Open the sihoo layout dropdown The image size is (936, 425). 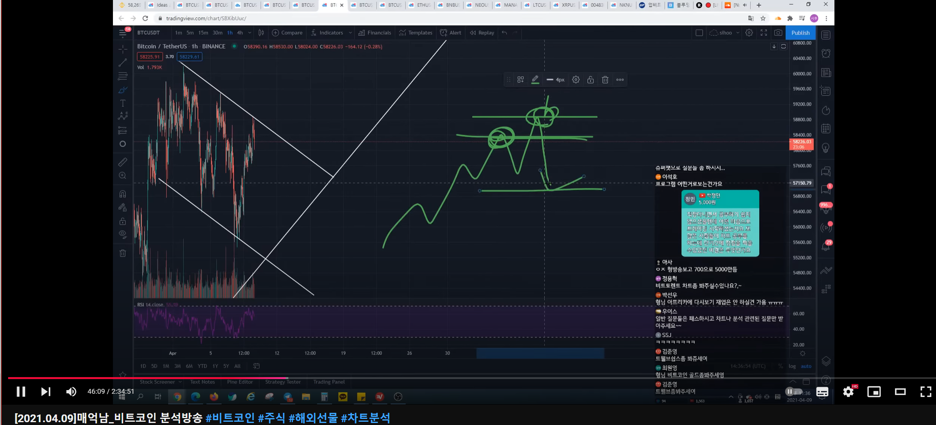point(725,33)
